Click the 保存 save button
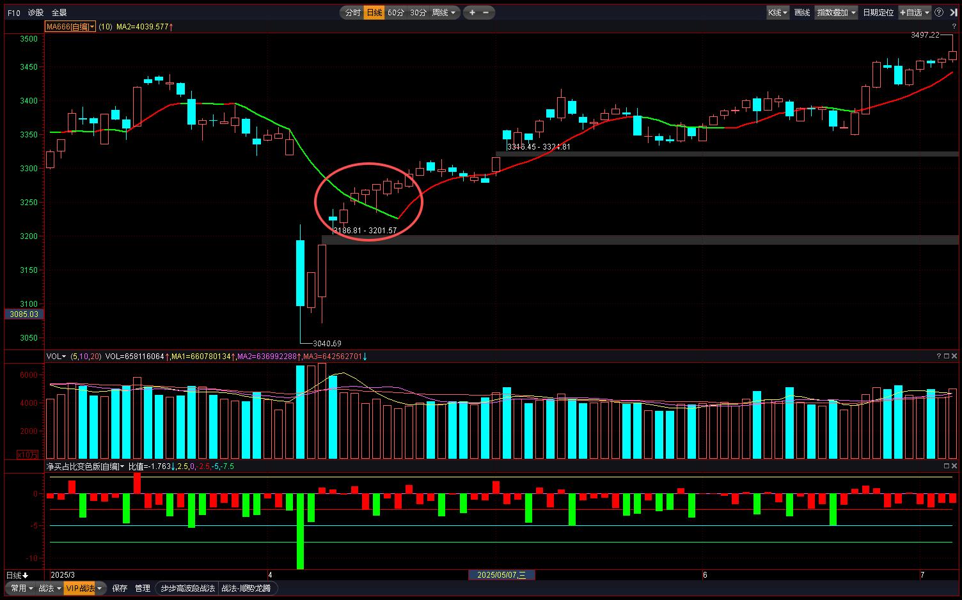 pyautogui.click(x=120, y=588)
